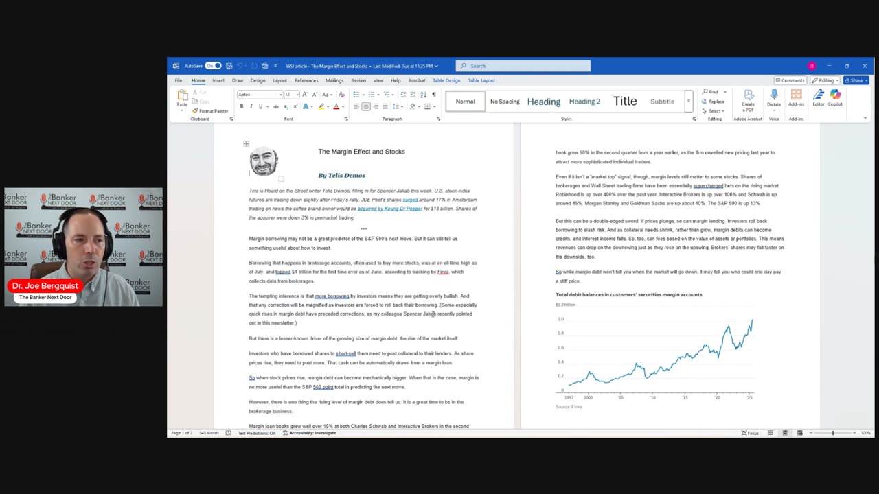This screenshot has width=879, height=494.
Task: Adjust the zoom slider in status bar
Action: (833, 433)
